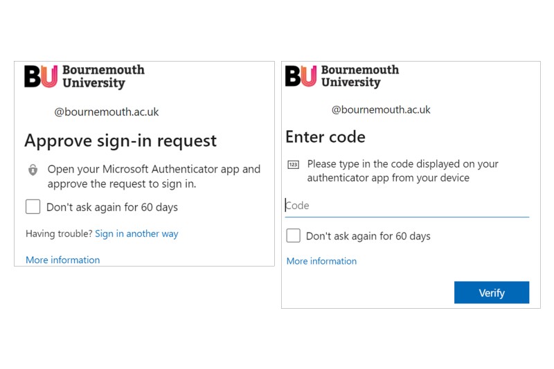The width and height of the screenshot is (554, 369).
Task: Click the 123 code icon in right panel
Action: click(293, 165)
